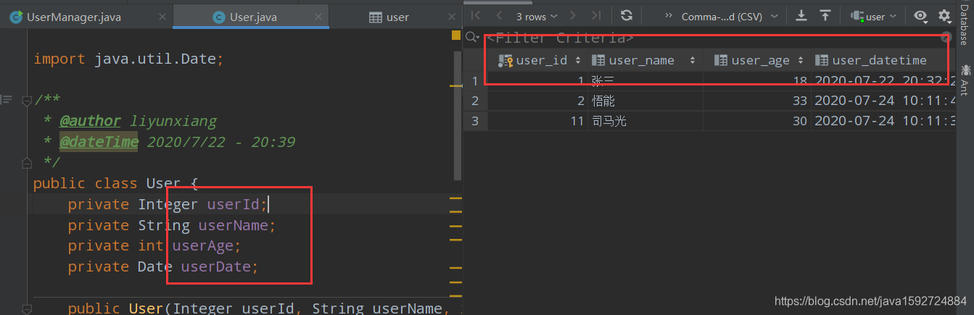The width and height of the screenshot is (974, 315).
Task: Go to first page of rows
Action: [x=476, y=15]
